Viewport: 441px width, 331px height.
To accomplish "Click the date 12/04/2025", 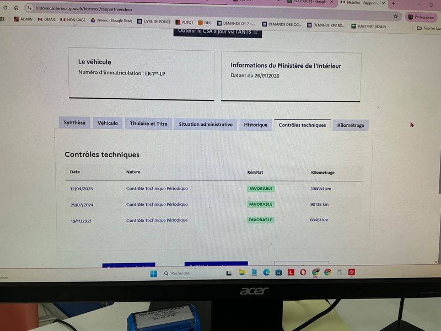I will click(82, 189).
